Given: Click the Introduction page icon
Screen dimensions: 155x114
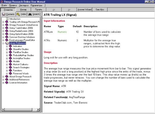Looking at the screenshot, I should [x=7, y=19].
